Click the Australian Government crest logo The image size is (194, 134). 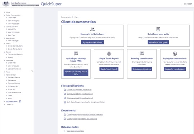6,4
